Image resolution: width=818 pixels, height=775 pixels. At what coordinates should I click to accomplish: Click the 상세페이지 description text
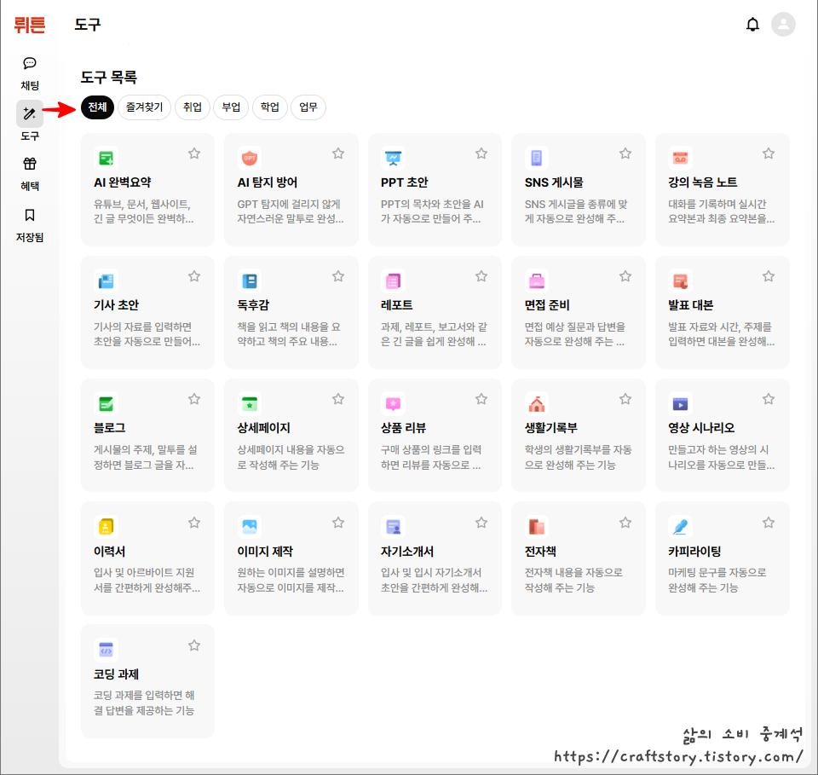coord(291,457)
